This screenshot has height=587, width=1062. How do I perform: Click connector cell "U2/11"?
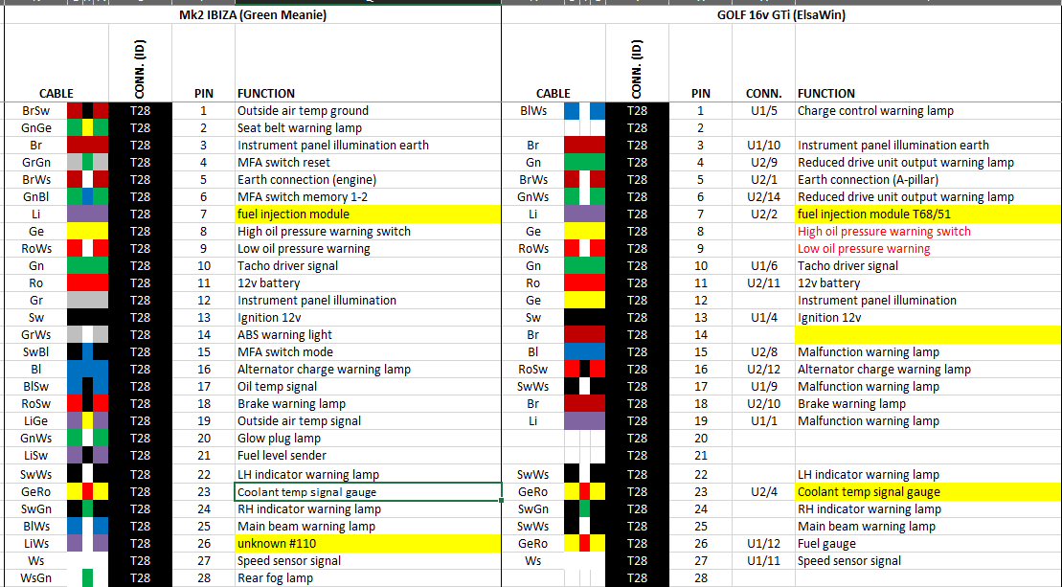[764, 283]
